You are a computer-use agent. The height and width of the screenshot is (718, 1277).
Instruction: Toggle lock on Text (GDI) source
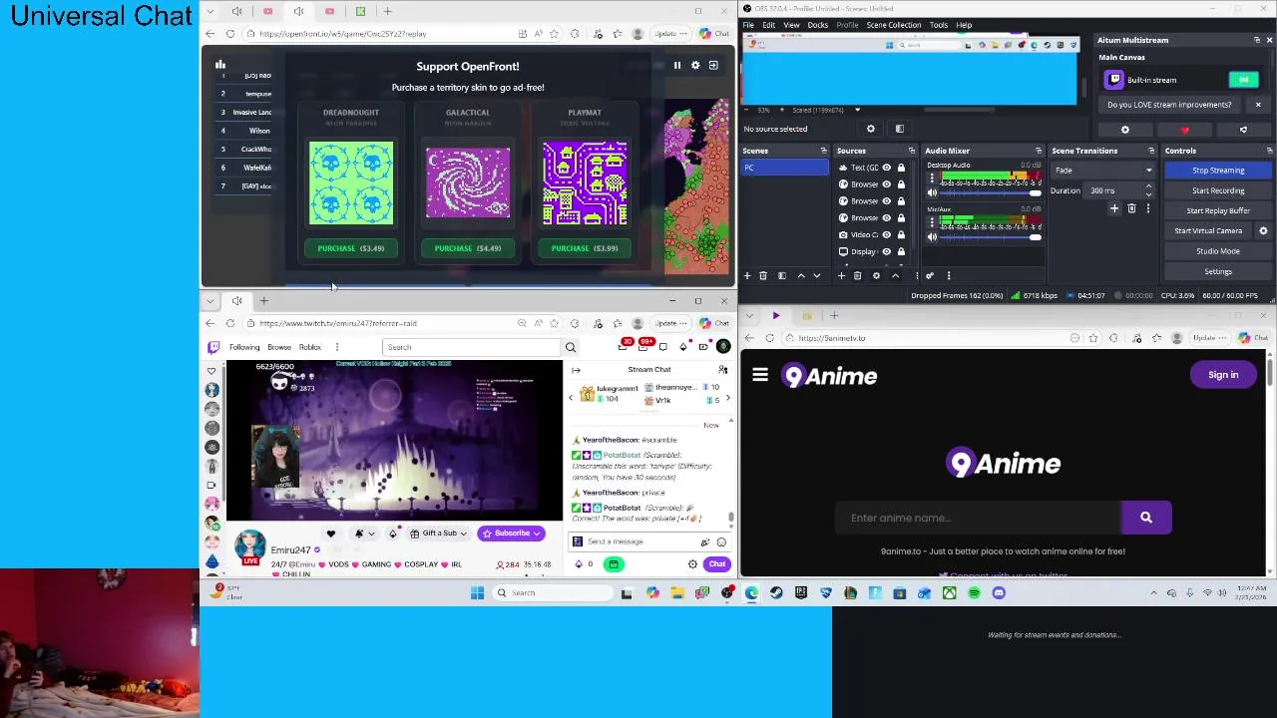tap(901, 168)
